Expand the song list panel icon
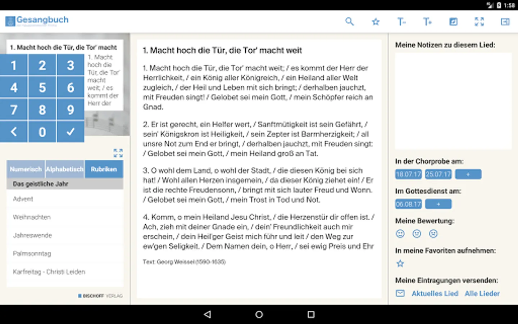Image resolution: width=518 pixels, height=324 pixels. click(x=118, y=153)
